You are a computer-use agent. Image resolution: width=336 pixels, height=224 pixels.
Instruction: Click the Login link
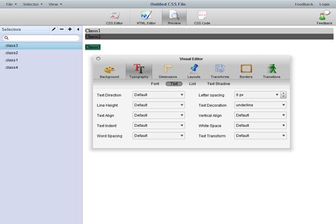(324, 4)
